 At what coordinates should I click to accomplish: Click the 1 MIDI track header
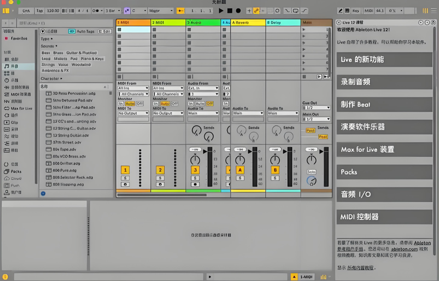point(133,22)
